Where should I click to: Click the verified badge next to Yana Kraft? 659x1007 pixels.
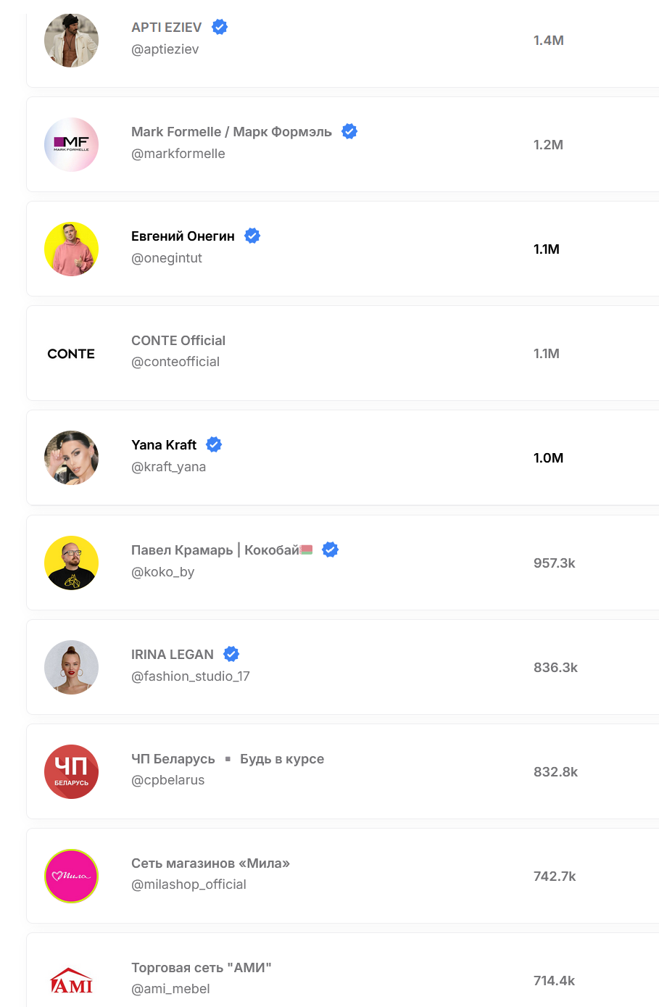point(214,444)
